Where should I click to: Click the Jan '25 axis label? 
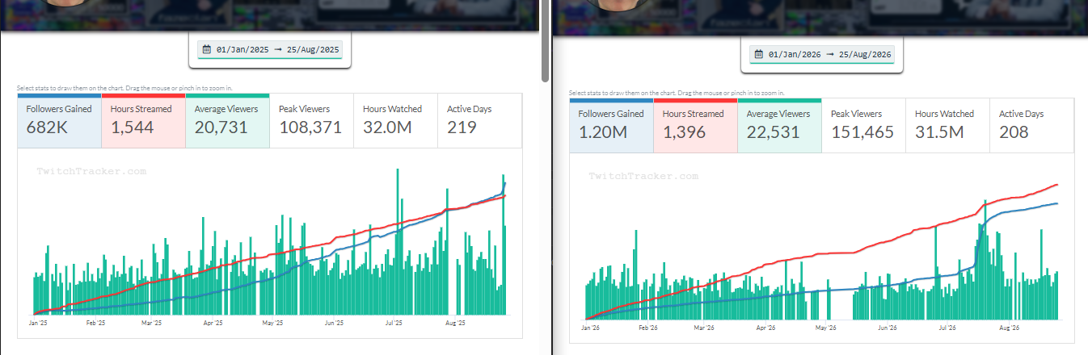click(x=38, y=323)
